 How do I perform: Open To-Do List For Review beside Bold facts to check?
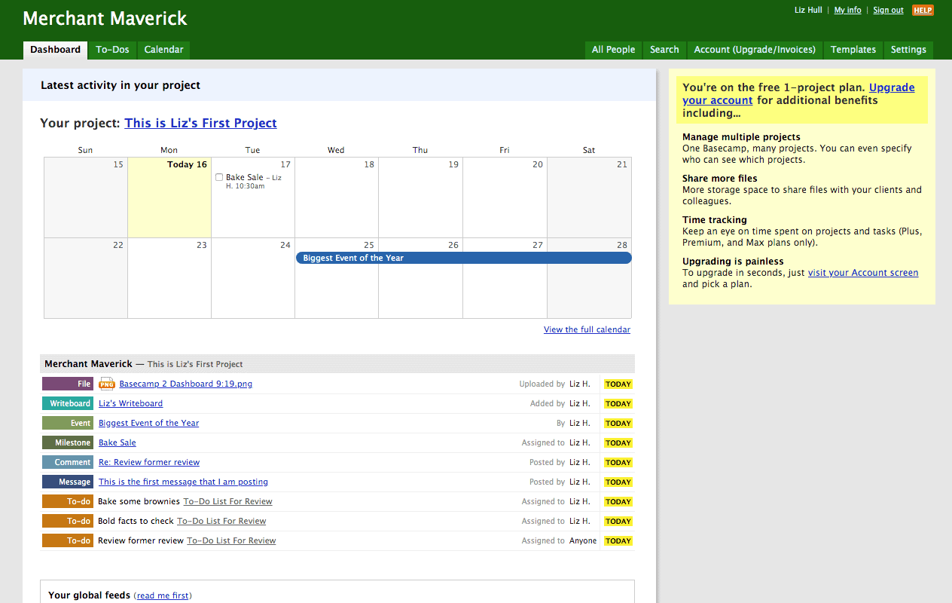pyautogui.click(x=221, y=521)
